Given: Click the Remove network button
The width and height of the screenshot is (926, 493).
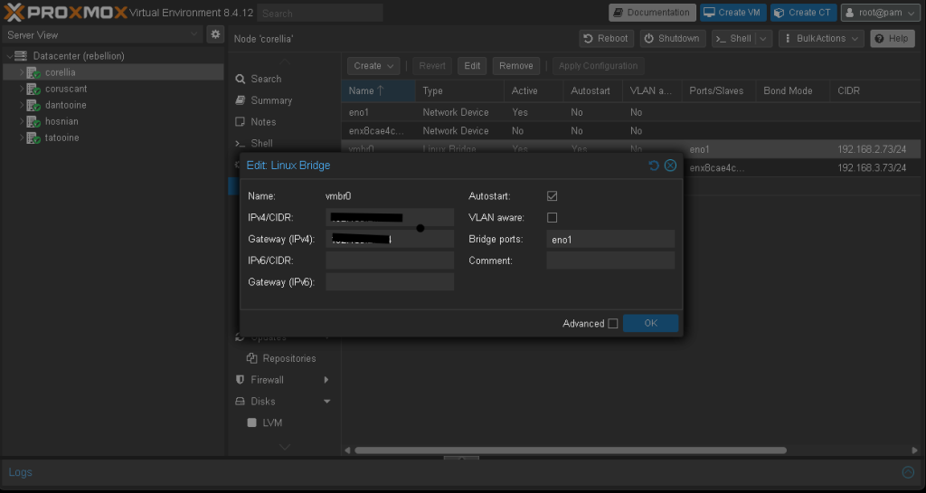Looking at the screenshot, I should click(515, 66).
